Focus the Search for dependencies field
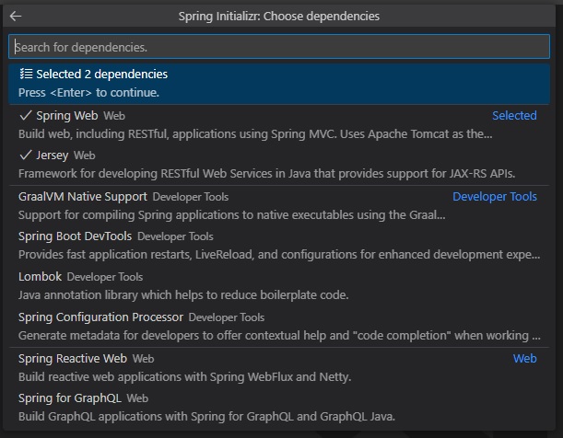The image size is (563, 438). (278, 47)
